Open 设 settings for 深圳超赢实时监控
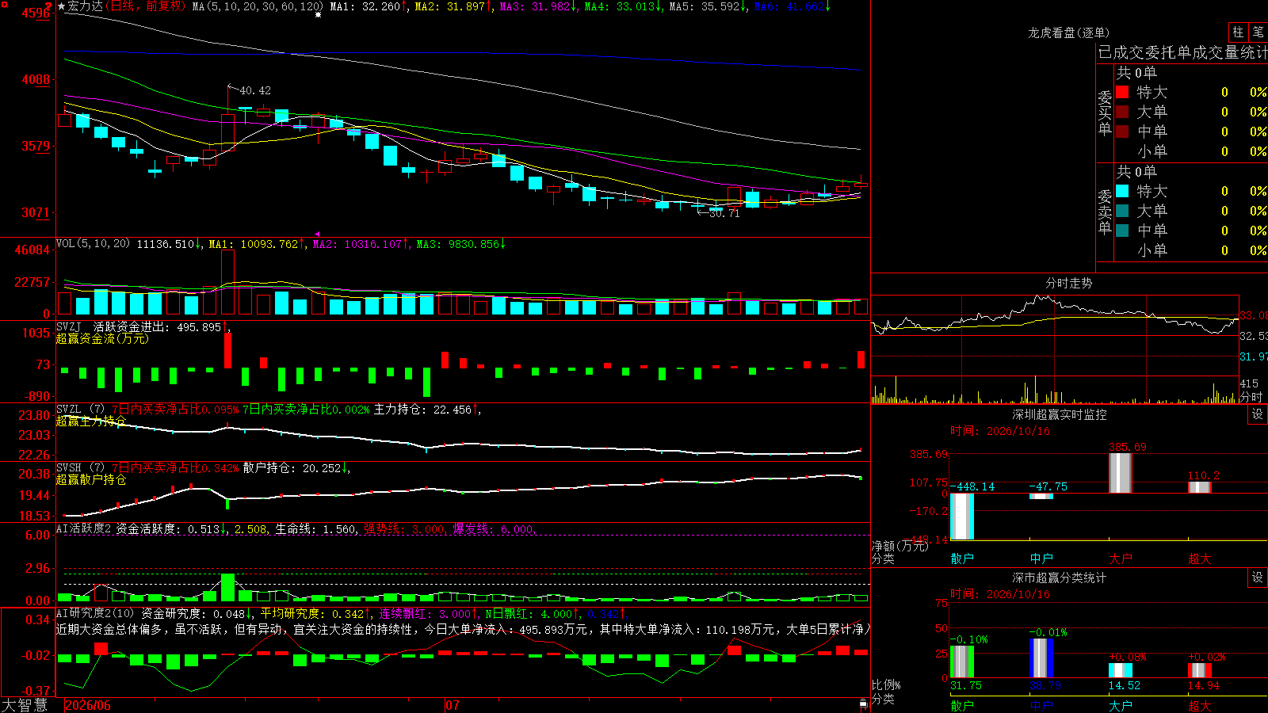The image size is (1268, 713). click(x=1258, y=414)
